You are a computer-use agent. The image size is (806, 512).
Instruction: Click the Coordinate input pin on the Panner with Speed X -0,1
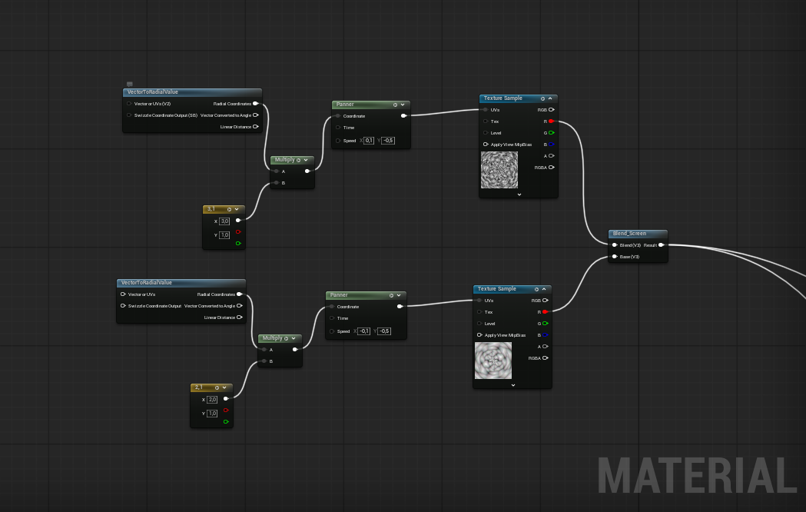click(332, 307)
